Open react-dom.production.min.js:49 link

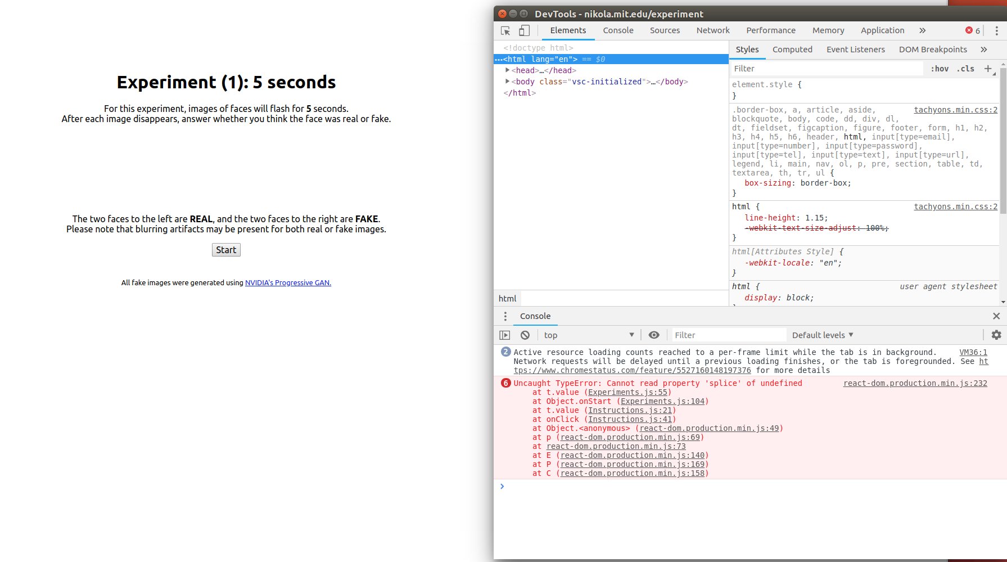coord(709,428)
